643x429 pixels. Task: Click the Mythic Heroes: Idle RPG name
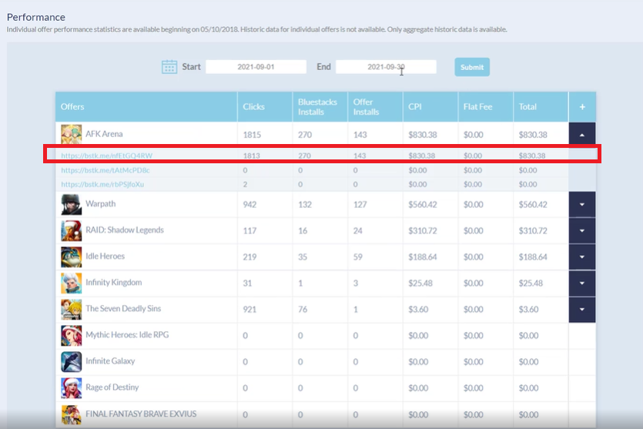point(127,335)
